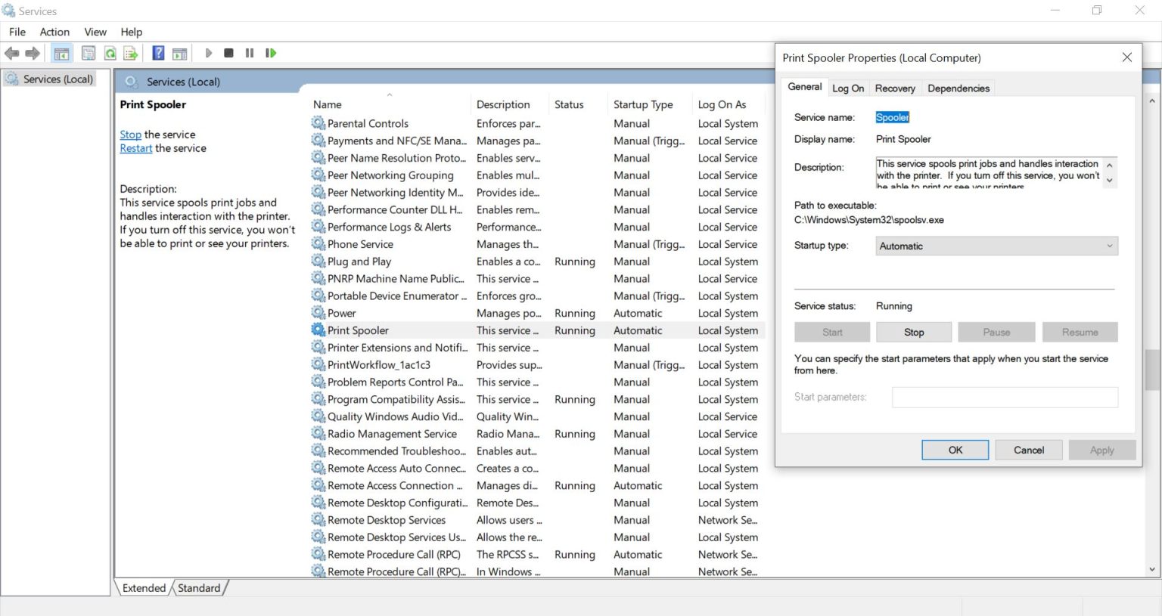This screenshot has width=1162, height=616.
Task: Toggle the Show/Hide Action Pane toolbar icon
Action: [180, 53]
